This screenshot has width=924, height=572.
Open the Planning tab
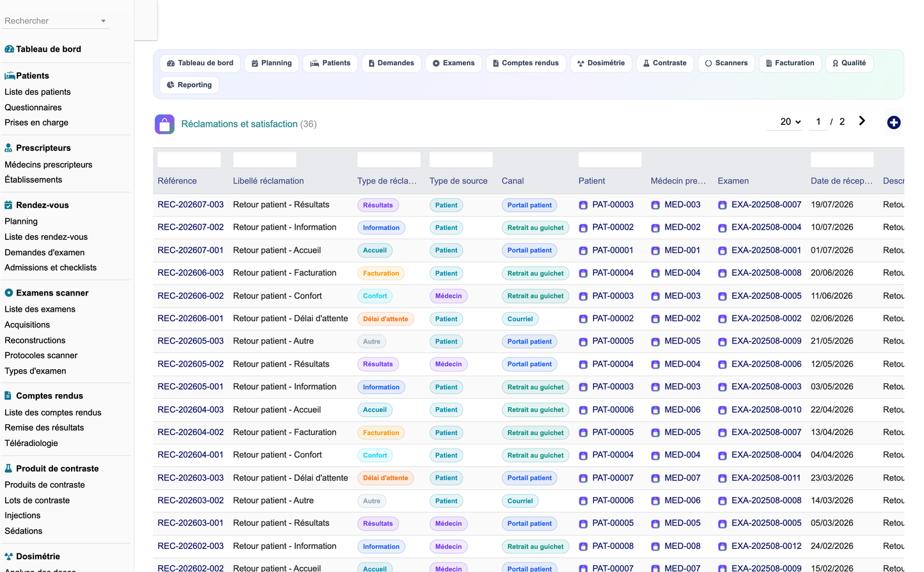272,63
